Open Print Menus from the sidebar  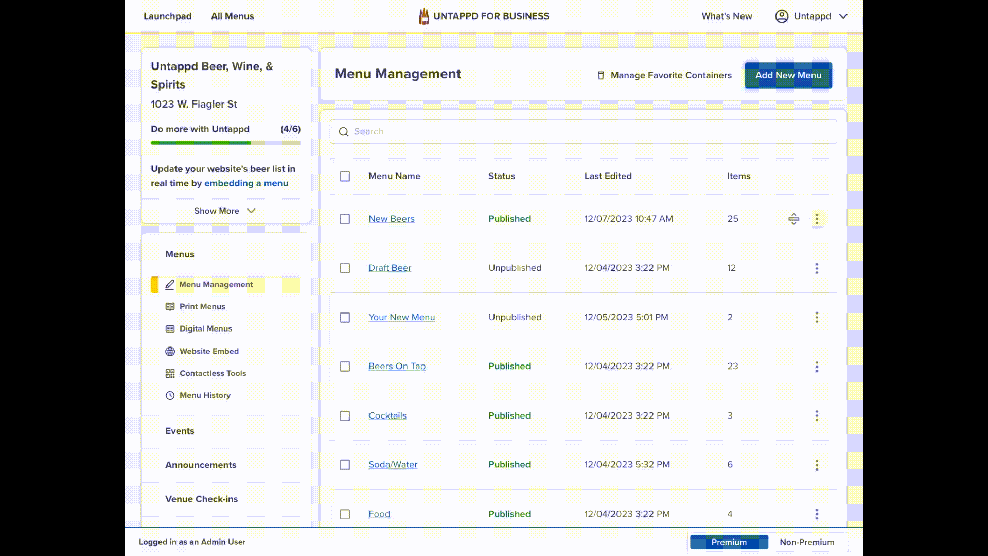coord(170,306)
